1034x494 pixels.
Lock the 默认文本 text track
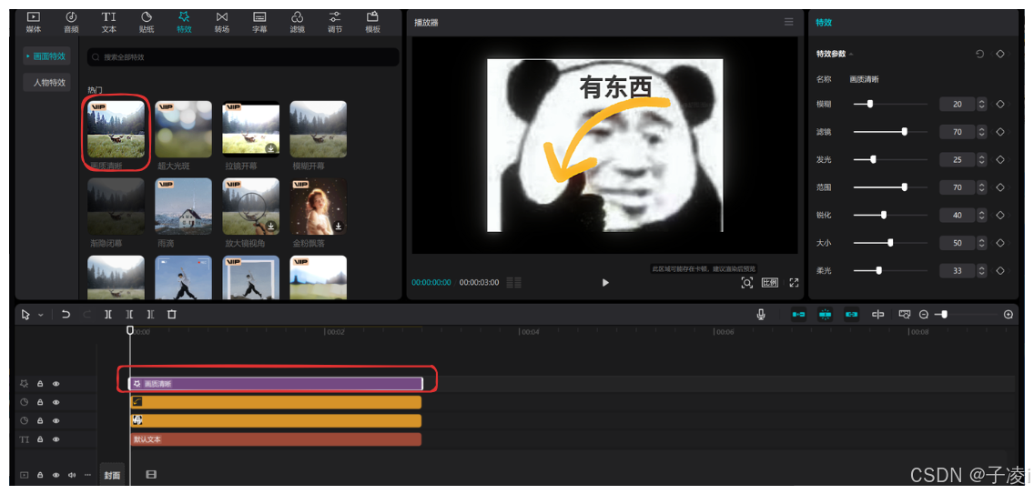(40, 439)
